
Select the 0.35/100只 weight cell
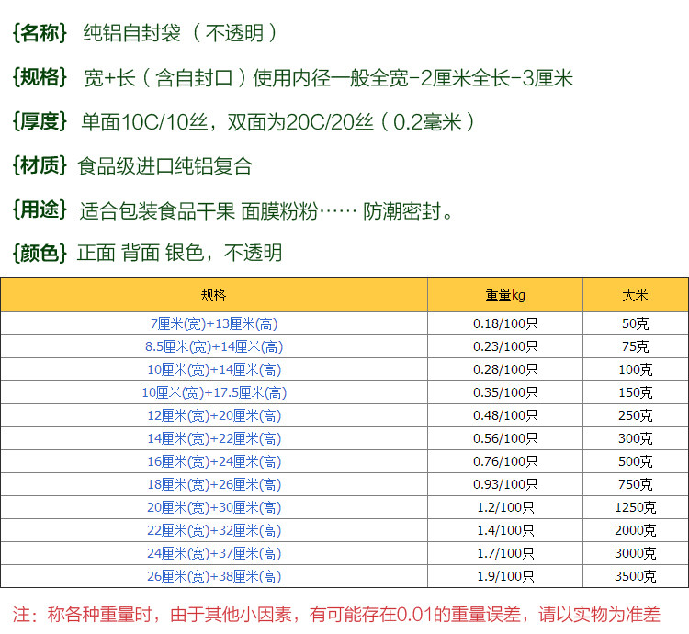(505, 392)
